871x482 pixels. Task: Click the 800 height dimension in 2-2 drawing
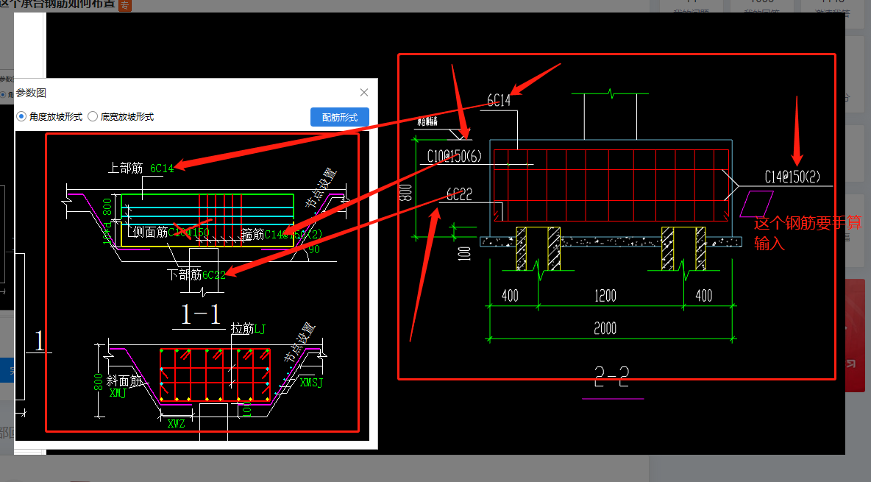coord(406,193)
